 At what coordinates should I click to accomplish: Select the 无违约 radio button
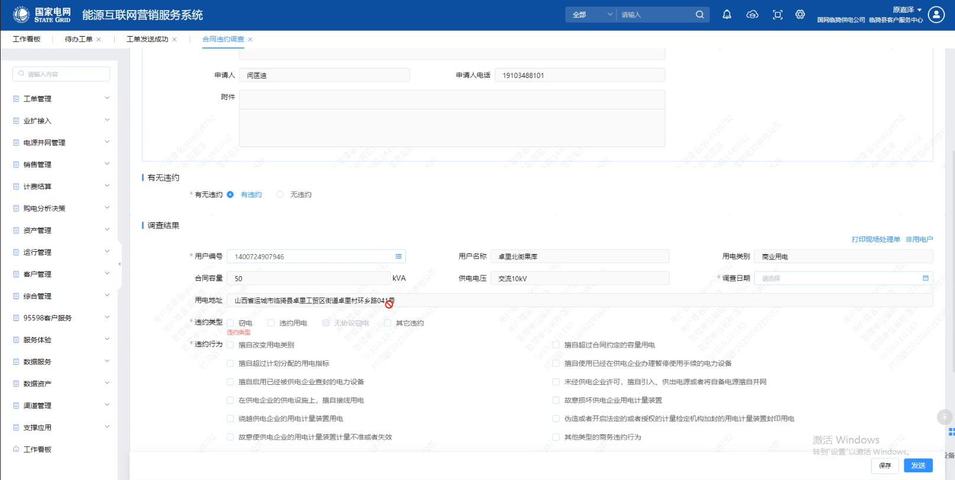point(280,194)
